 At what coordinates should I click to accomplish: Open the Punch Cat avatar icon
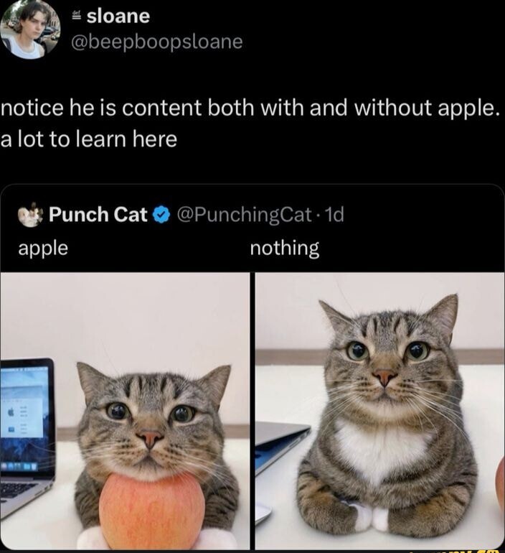coord(31,215)
